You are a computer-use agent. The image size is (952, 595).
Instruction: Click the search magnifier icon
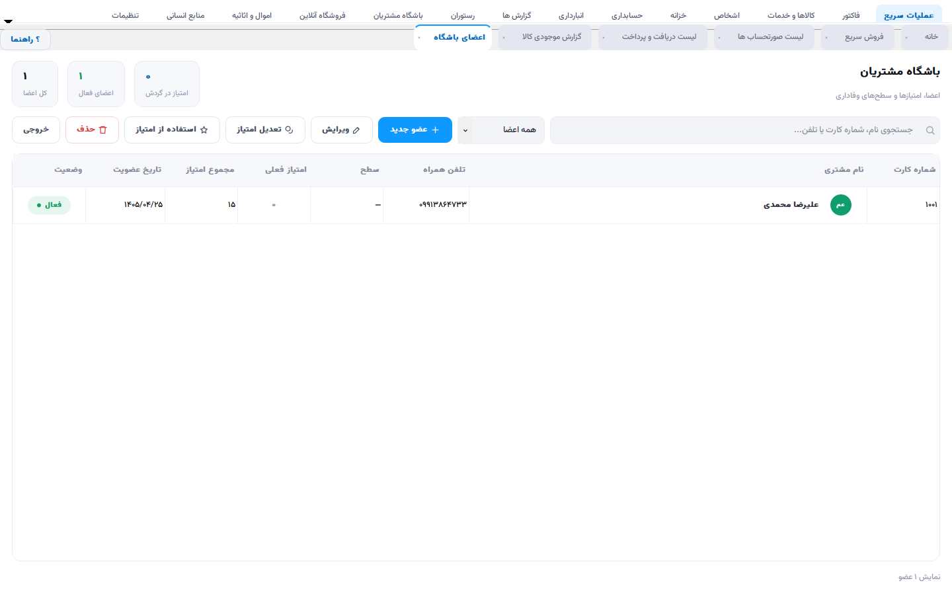point(930,130)
